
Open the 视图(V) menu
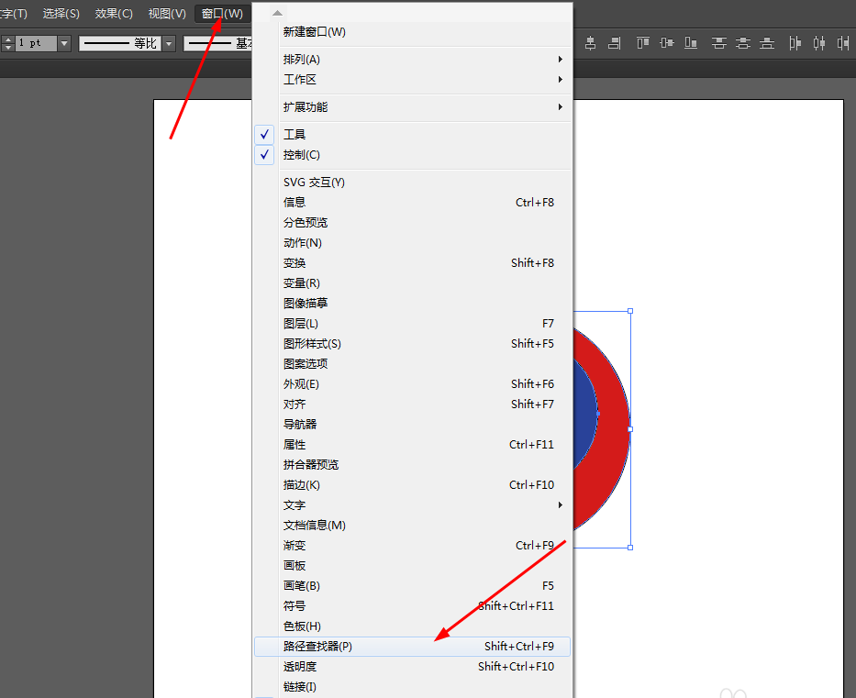pos(166,14)
